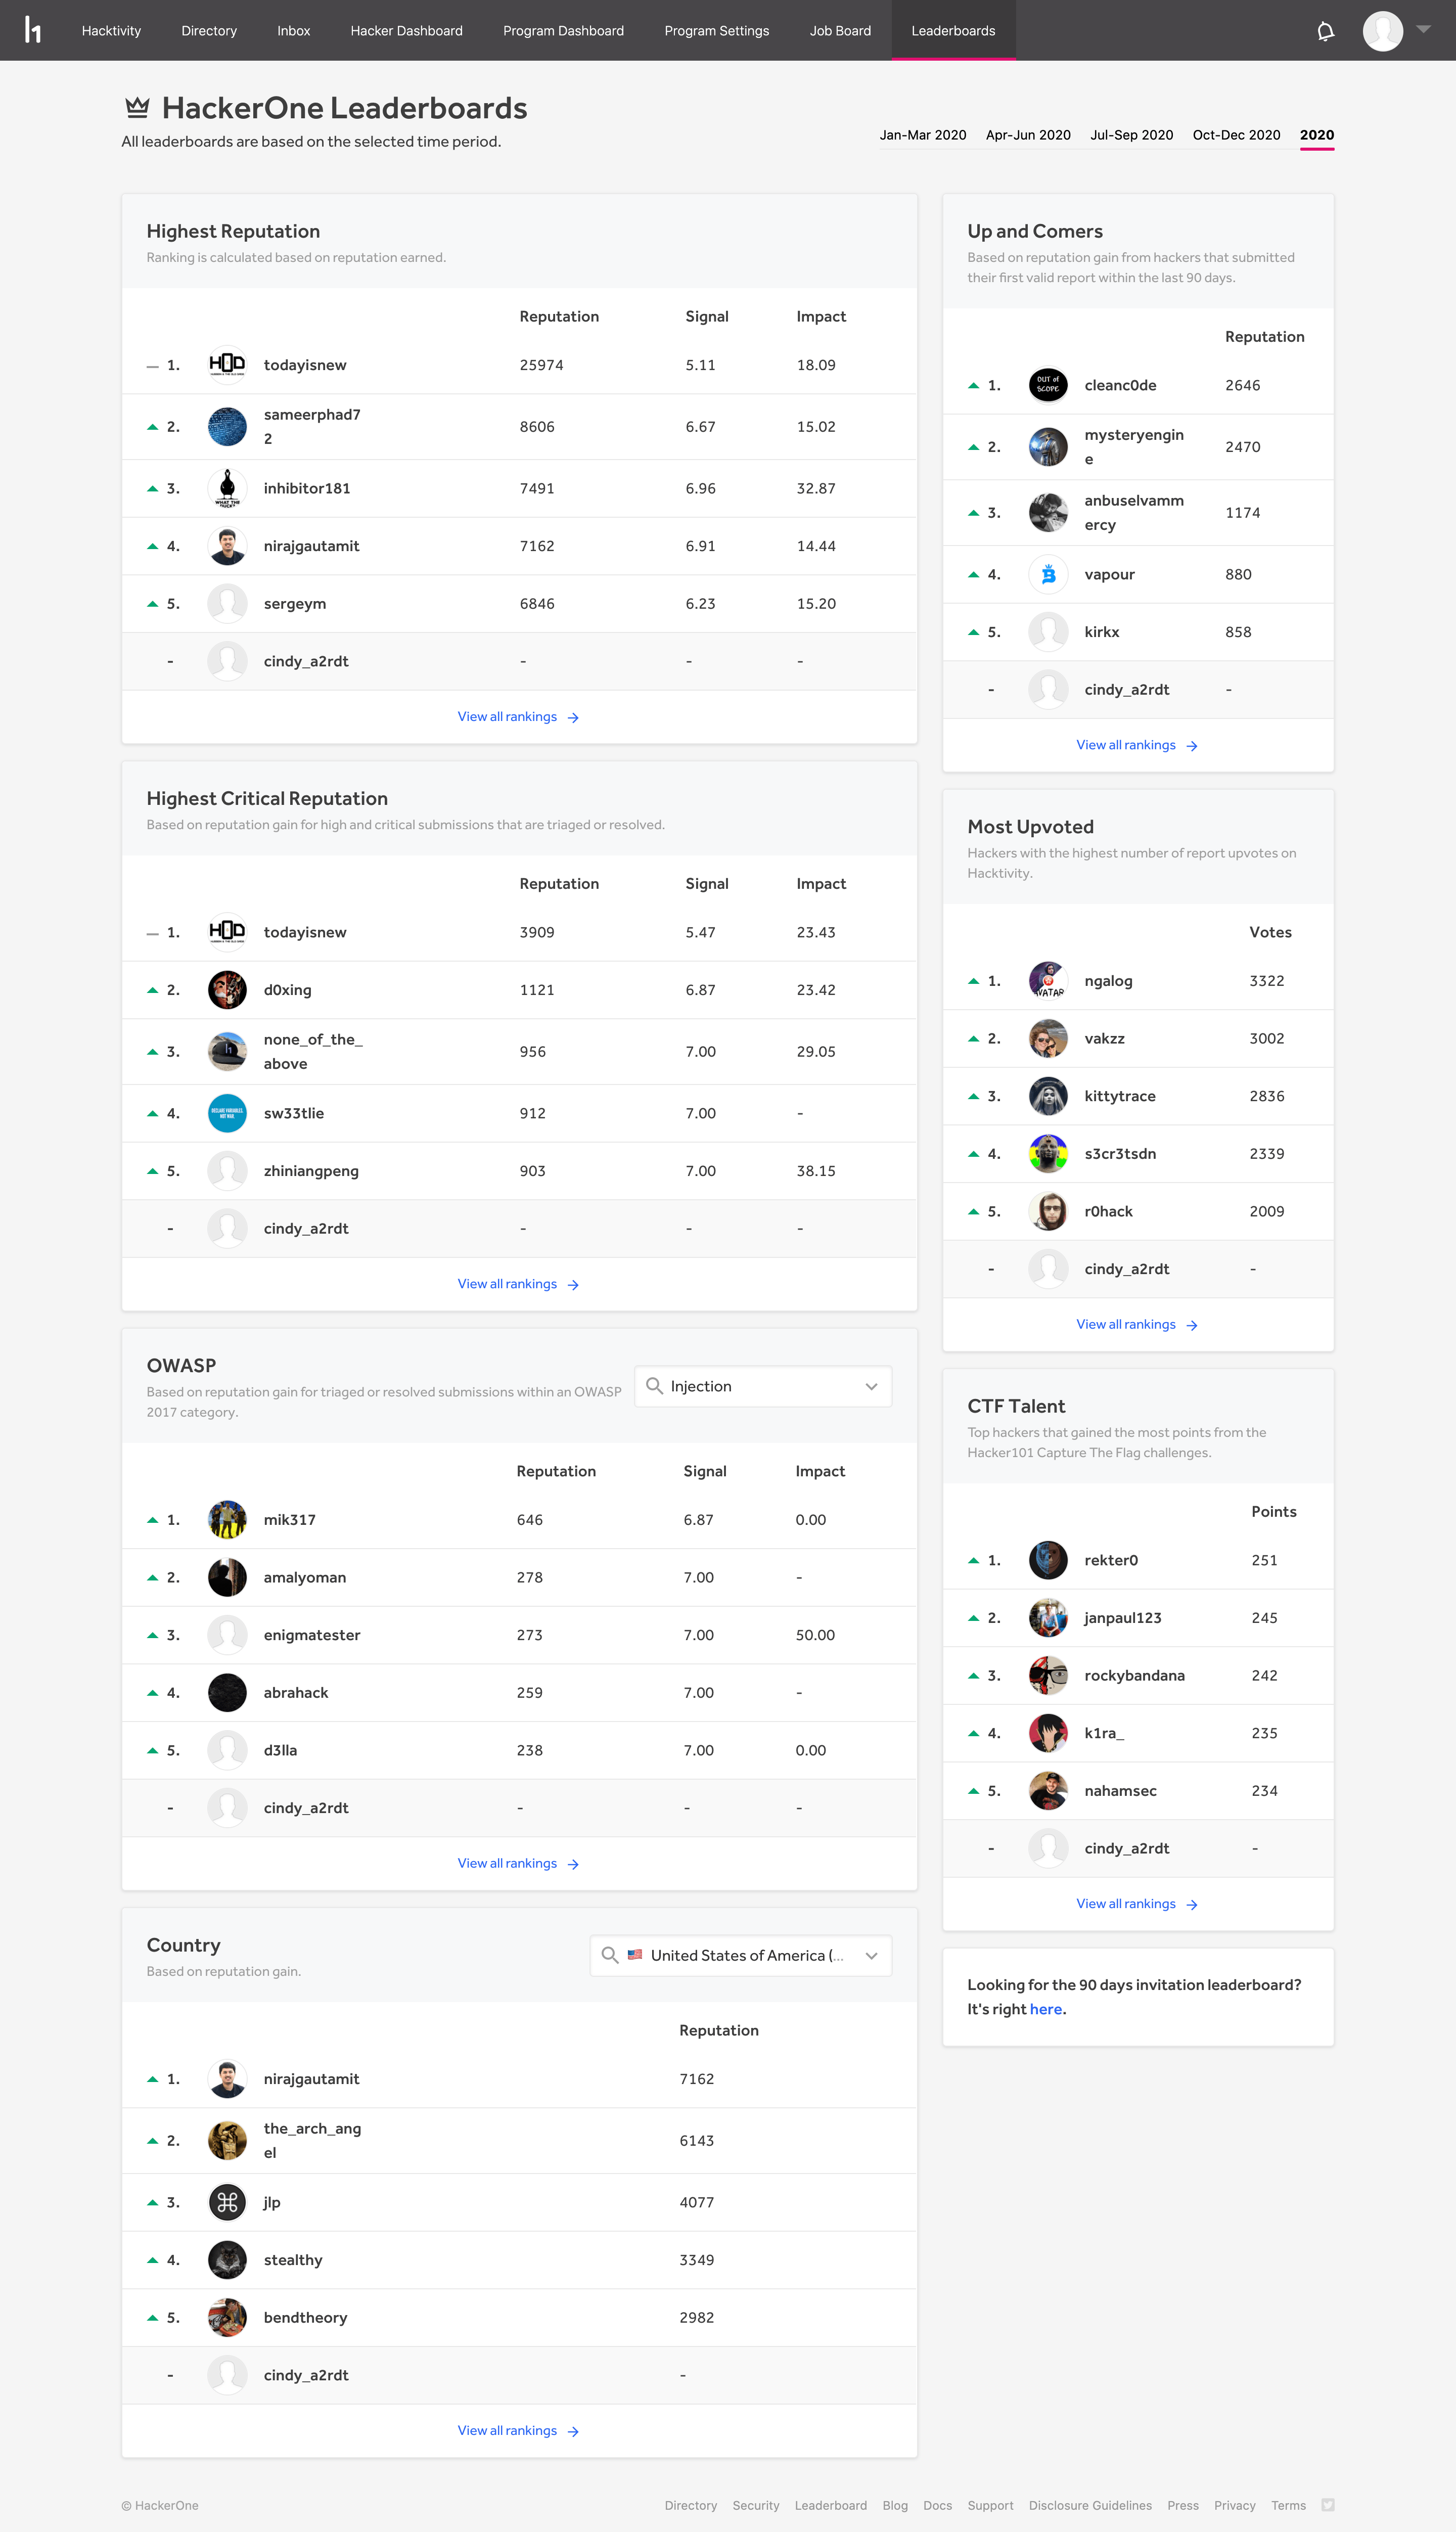Open the OWASP Injection category dropdown
Viewport: 1456px width, 2532px height.
(763, 1386)
